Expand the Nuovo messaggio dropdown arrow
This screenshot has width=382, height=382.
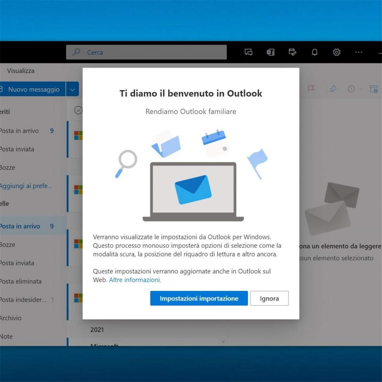tap(72, 90)
